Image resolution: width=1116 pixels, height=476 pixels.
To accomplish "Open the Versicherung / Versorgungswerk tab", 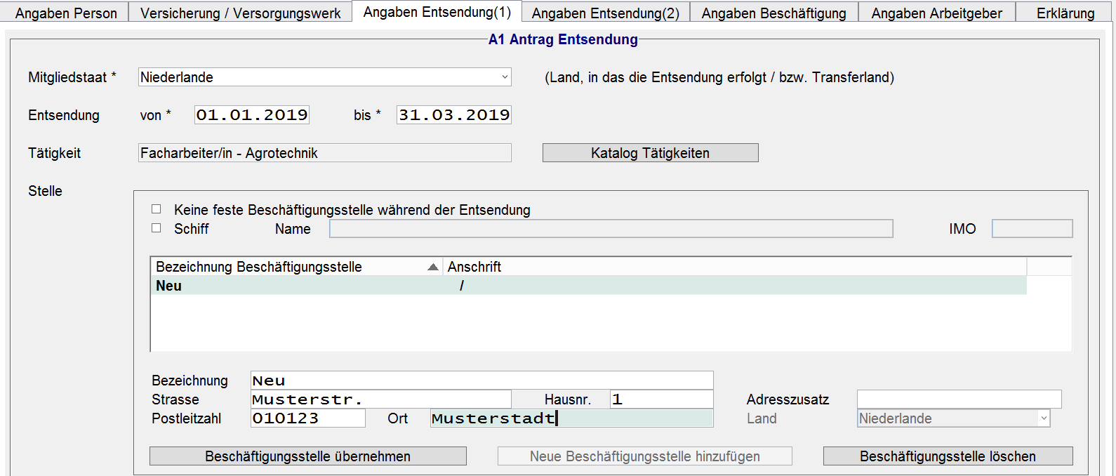I will click(240, 13).
